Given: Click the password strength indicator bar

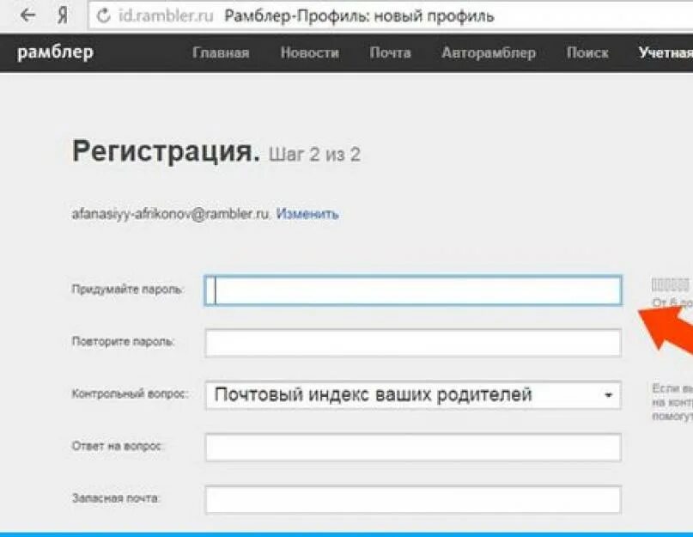Looking at the screenshot, I should pos(671,284).
